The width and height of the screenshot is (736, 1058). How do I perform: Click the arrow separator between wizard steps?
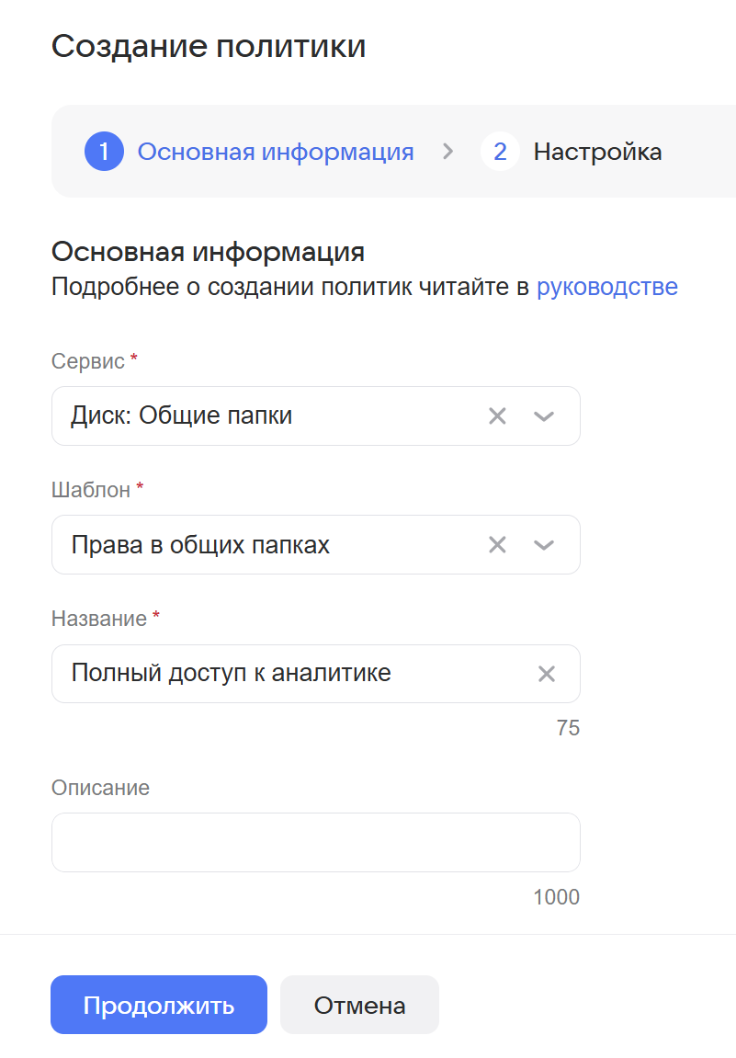coord(447,152)
